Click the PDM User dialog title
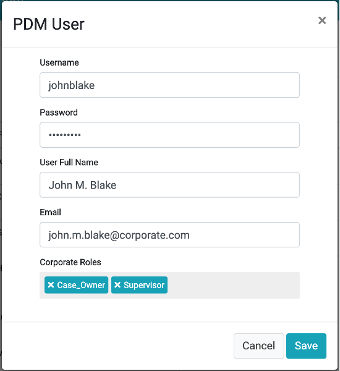 click(49, 24)
